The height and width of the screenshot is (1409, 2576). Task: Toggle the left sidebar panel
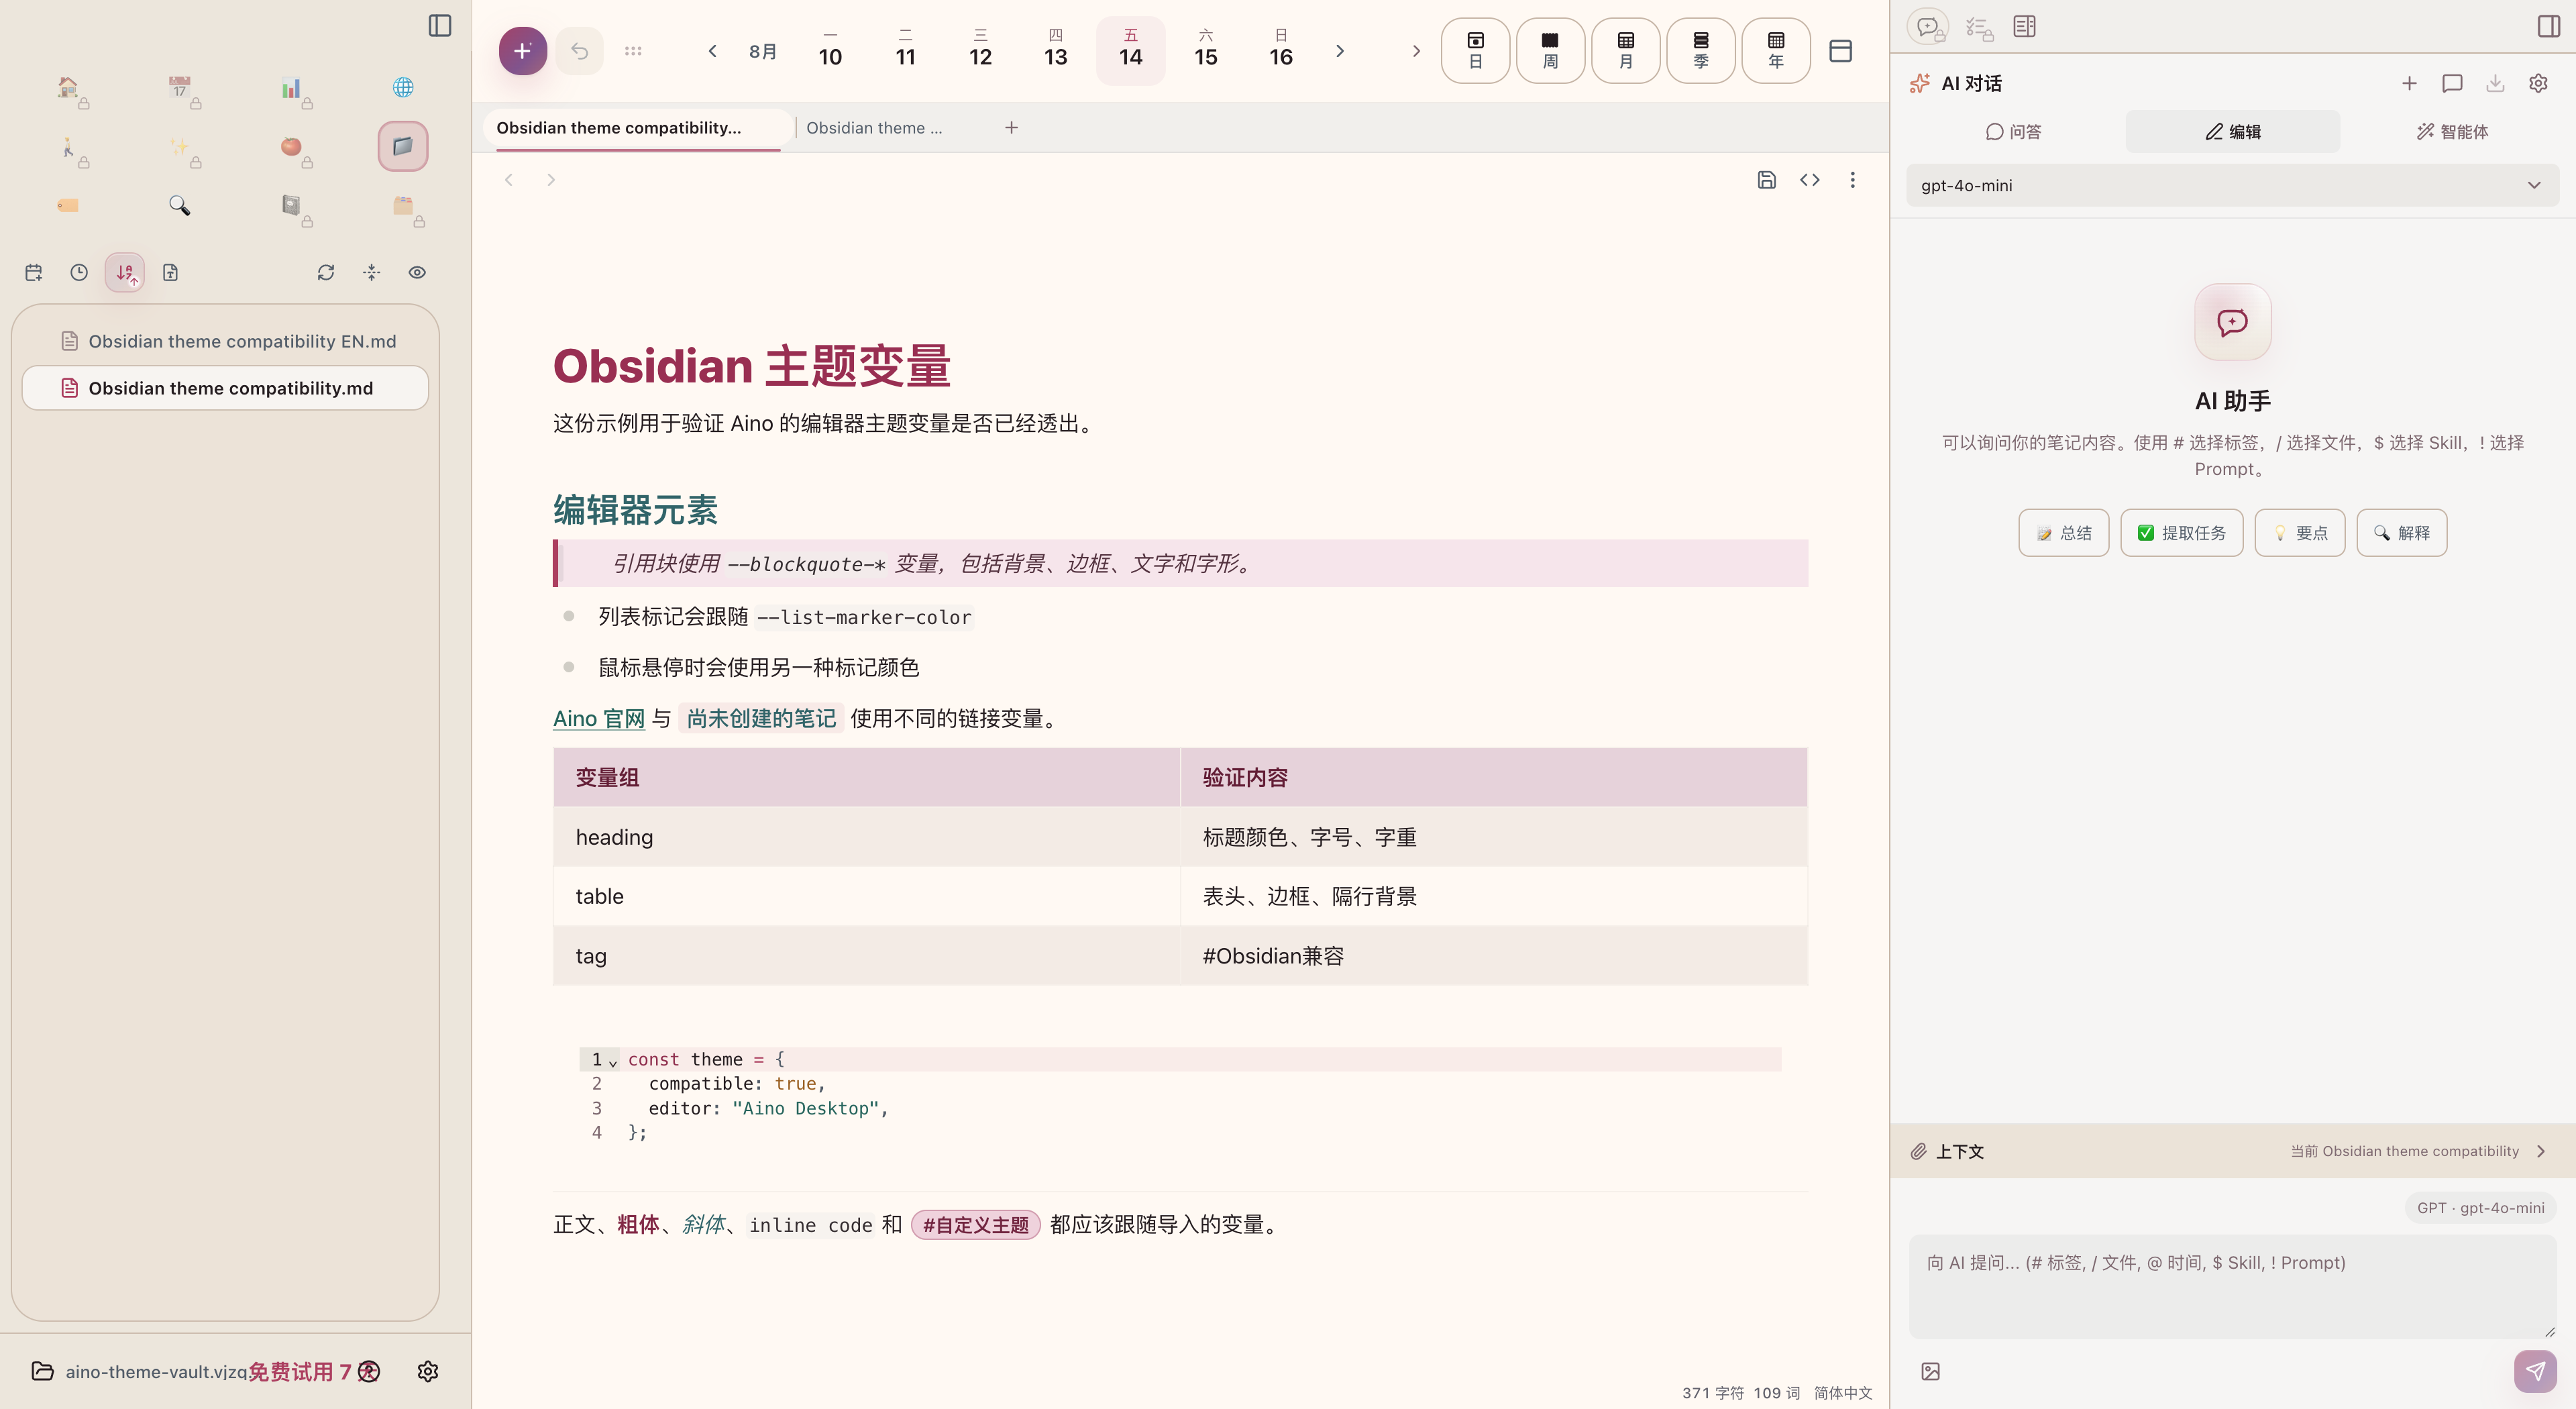pos(440,25)
